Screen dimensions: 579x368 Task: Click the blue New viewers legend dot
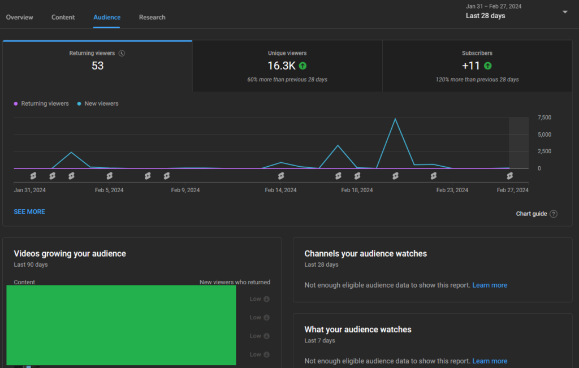click(x=79, y=104)
